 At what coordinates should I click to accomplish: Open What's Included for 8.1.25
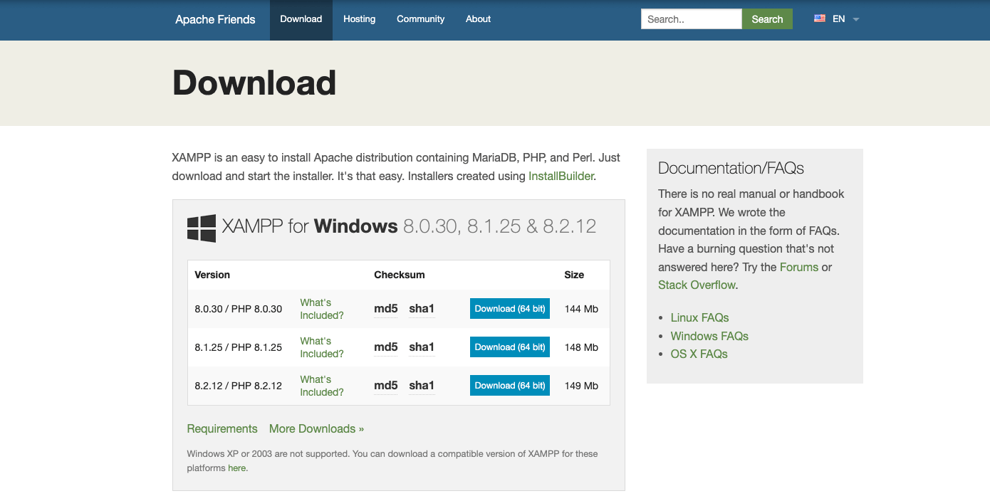(321, 347)
